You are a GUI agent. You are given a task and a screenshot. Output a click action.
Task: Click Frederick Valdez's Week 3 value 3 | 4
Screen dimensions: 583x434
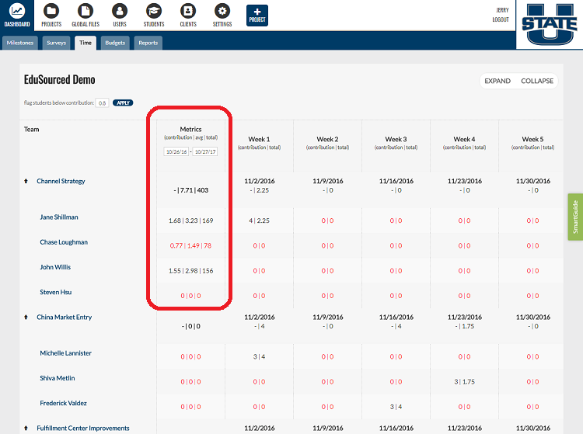(x=396, y=407)
